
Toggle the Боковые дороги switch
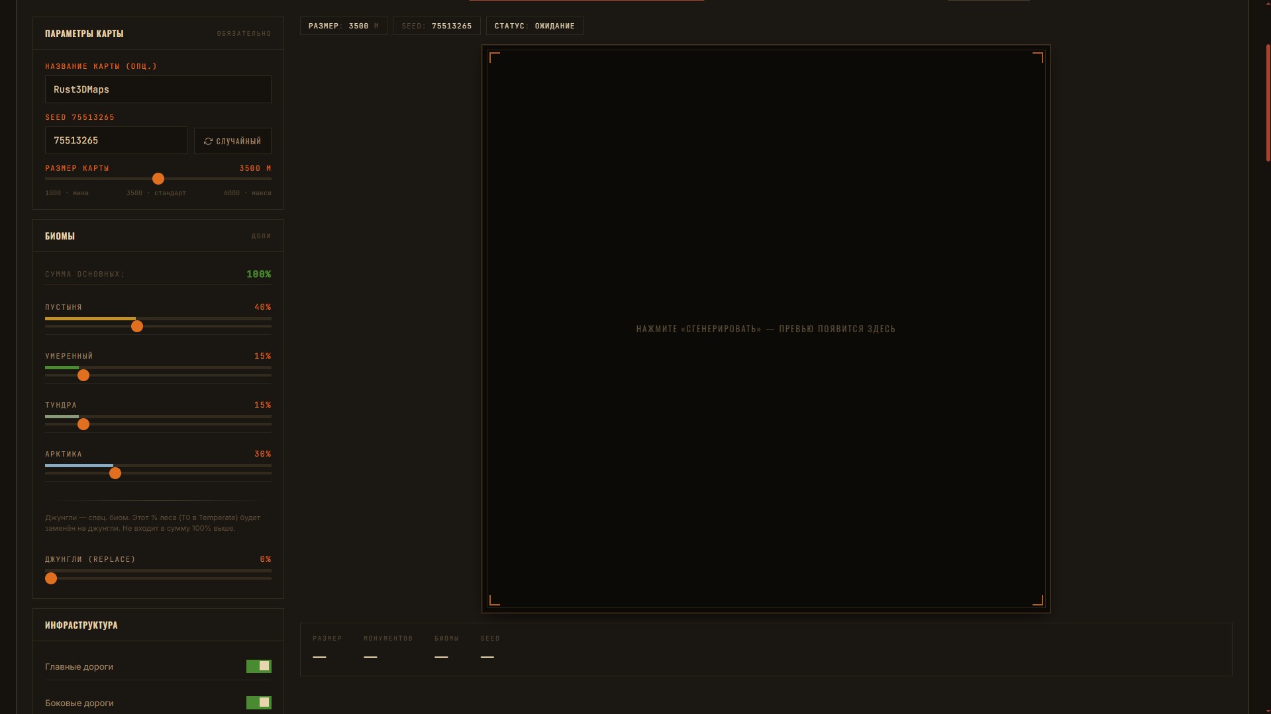(259, 703)
